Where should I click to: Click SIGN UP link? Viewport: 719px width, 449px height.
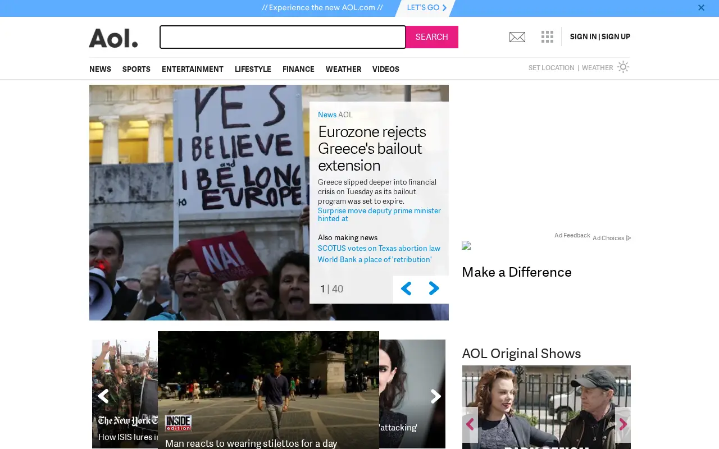pos(616,37)
